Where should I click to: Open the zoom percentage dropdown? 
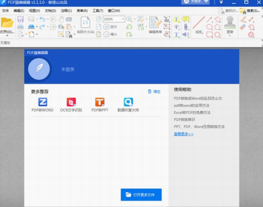coord(123,19)
